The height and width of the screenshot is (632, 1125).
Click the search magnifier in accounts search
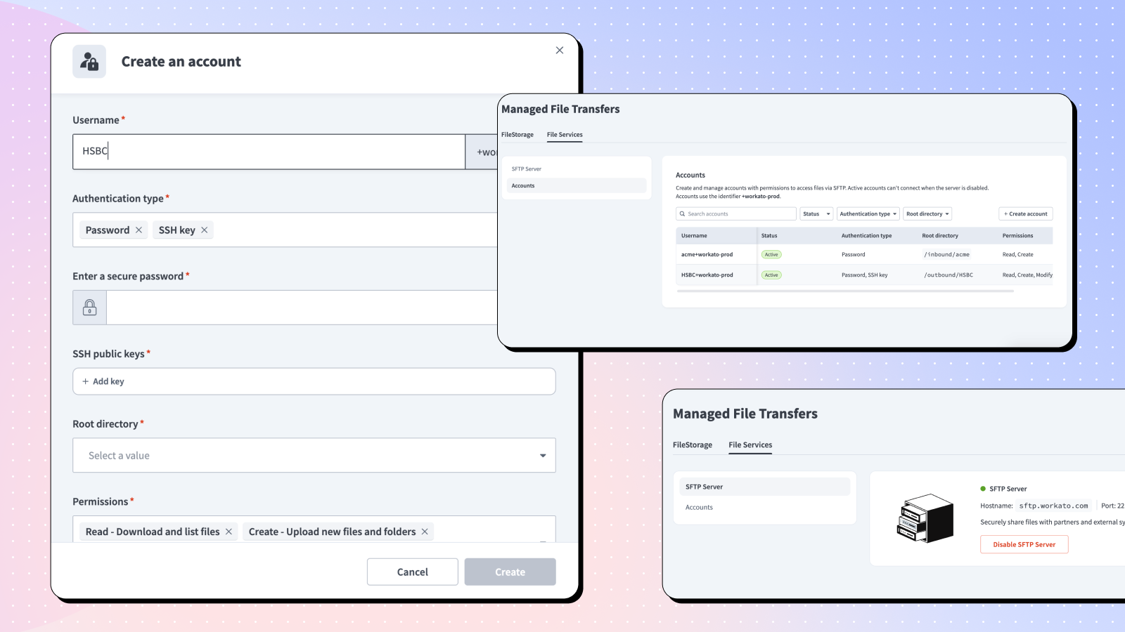[x=682, y=214]
